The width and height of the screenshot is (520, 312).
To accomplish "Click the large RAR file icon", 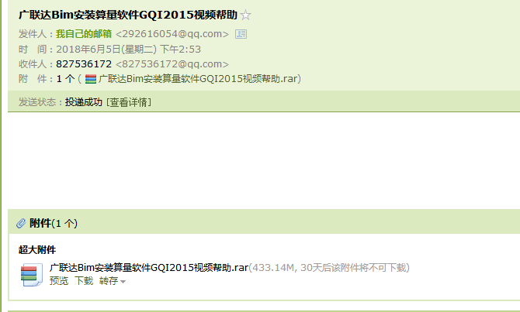I will 32,274.
